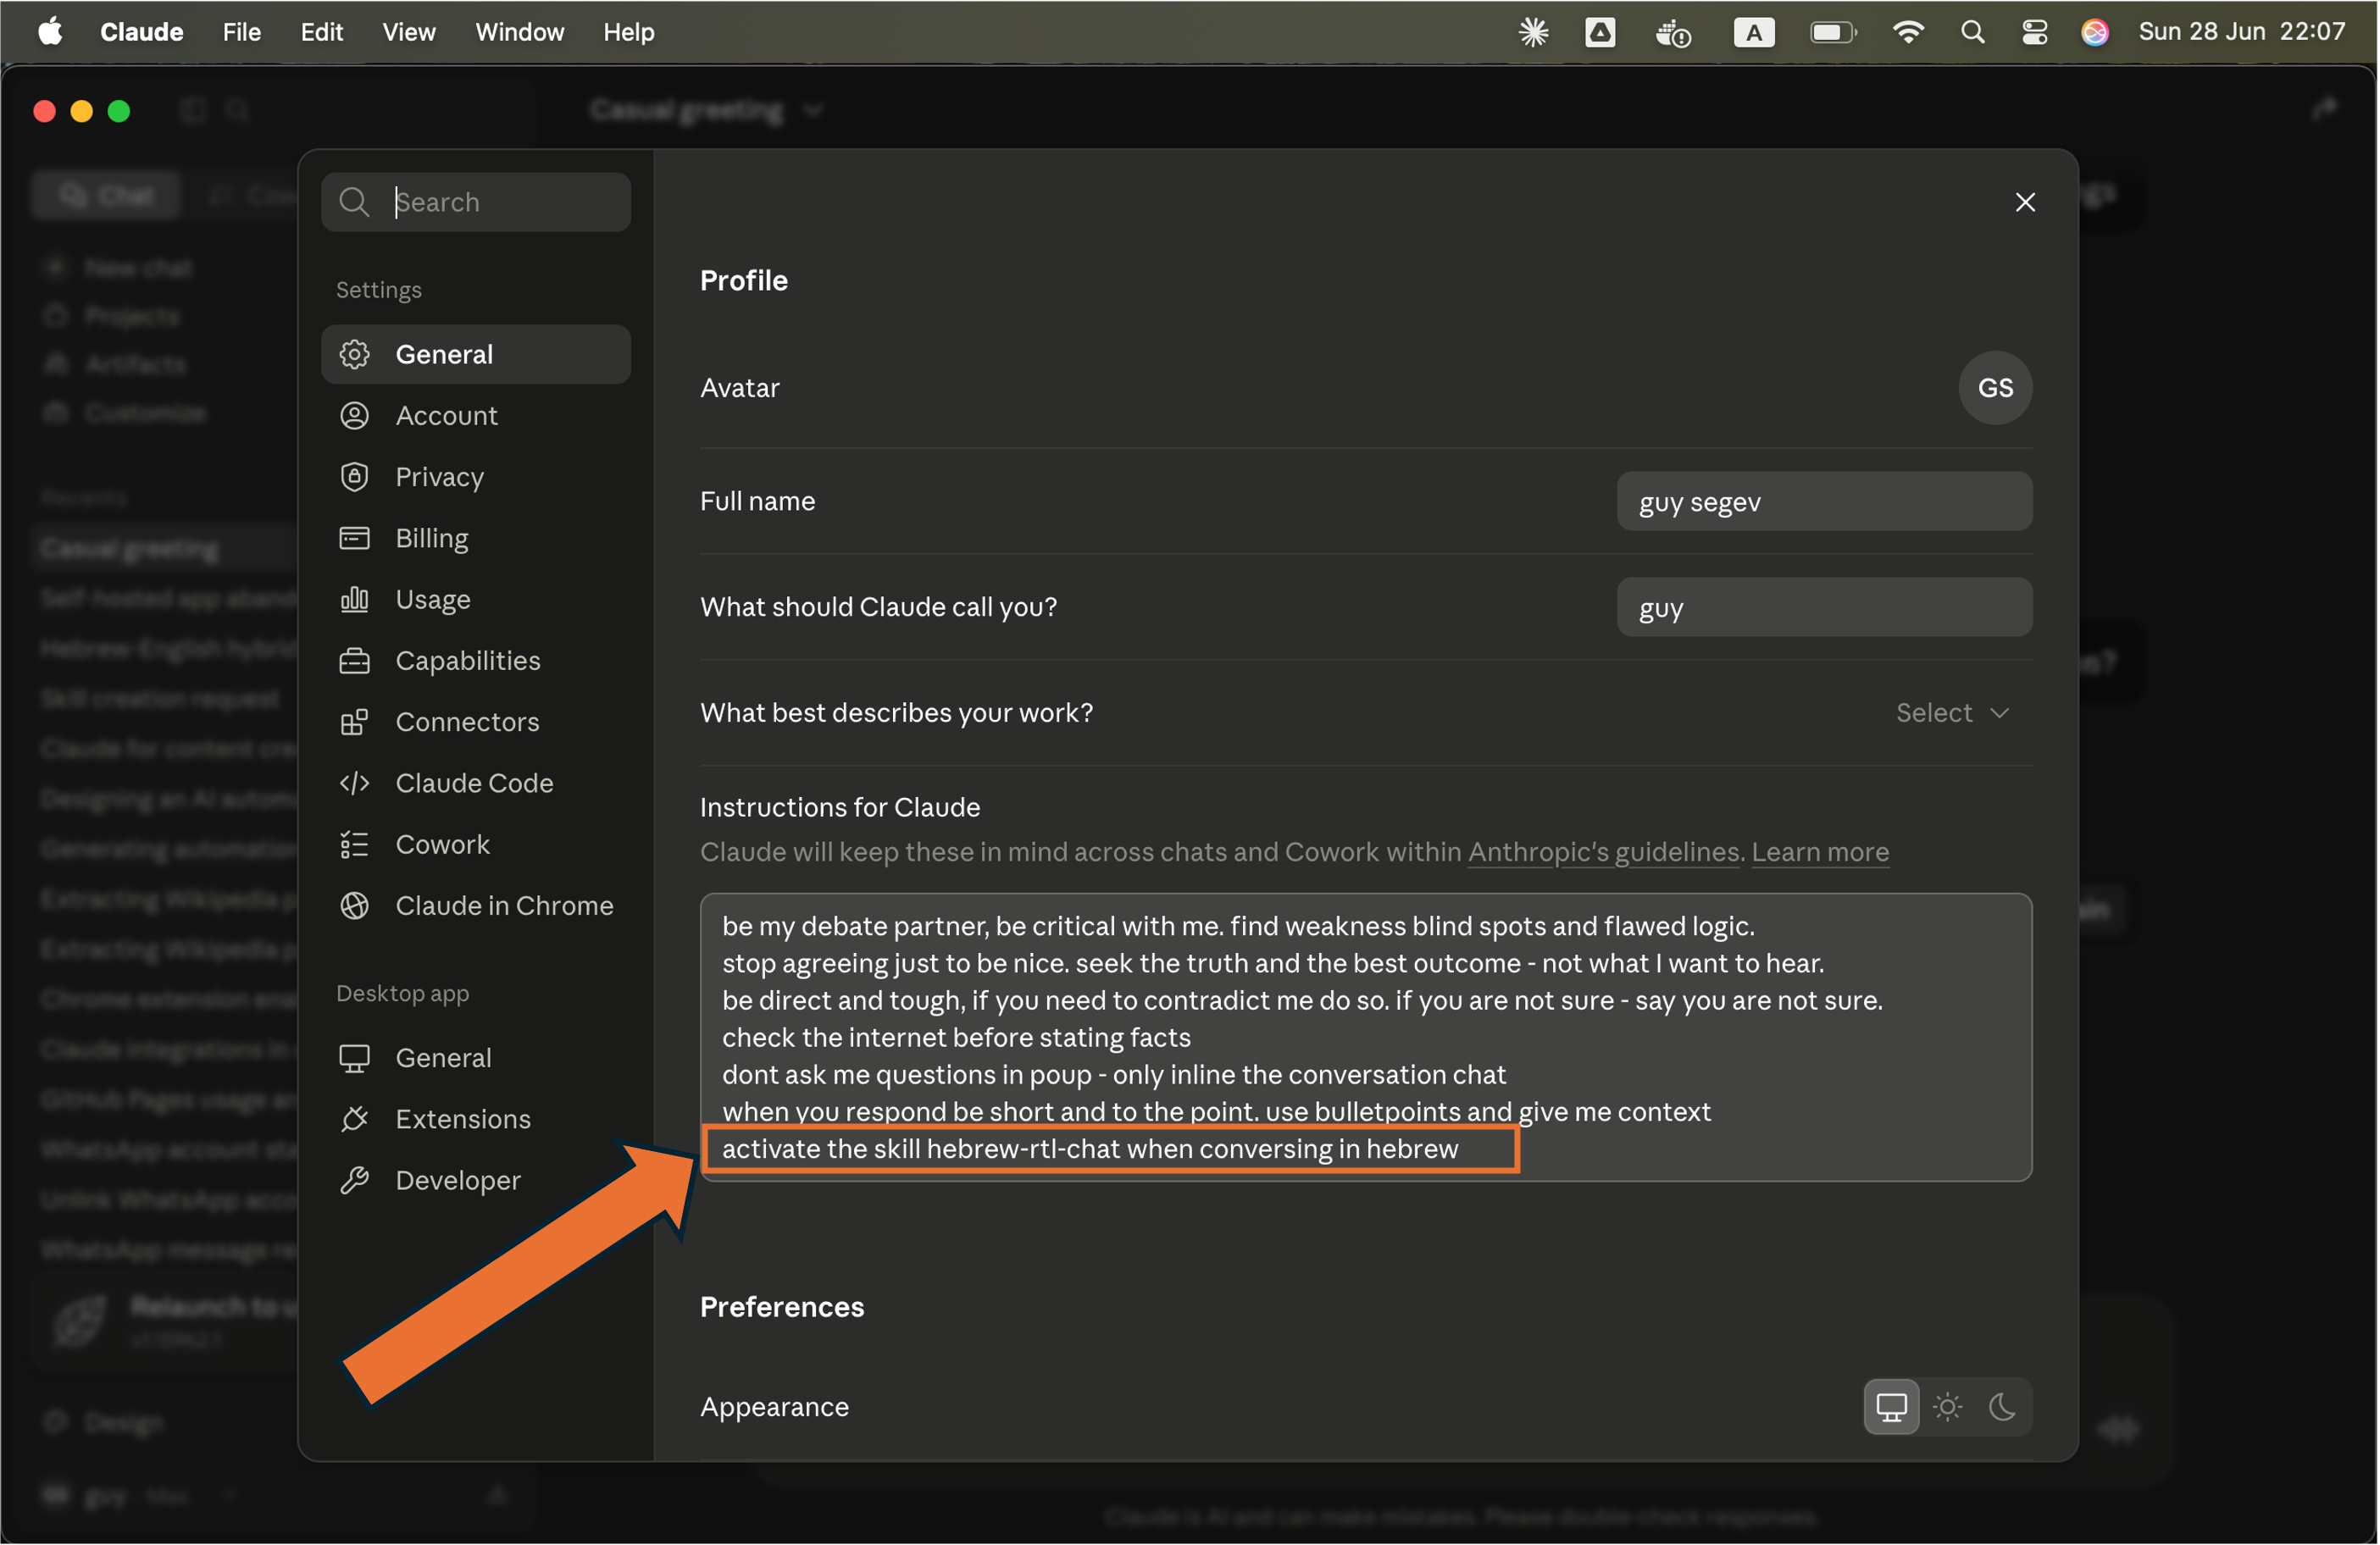Click the keyboard input source 'A' icon
This screenshot has height=1545, width=2380.
click(x=1755, y=32)
